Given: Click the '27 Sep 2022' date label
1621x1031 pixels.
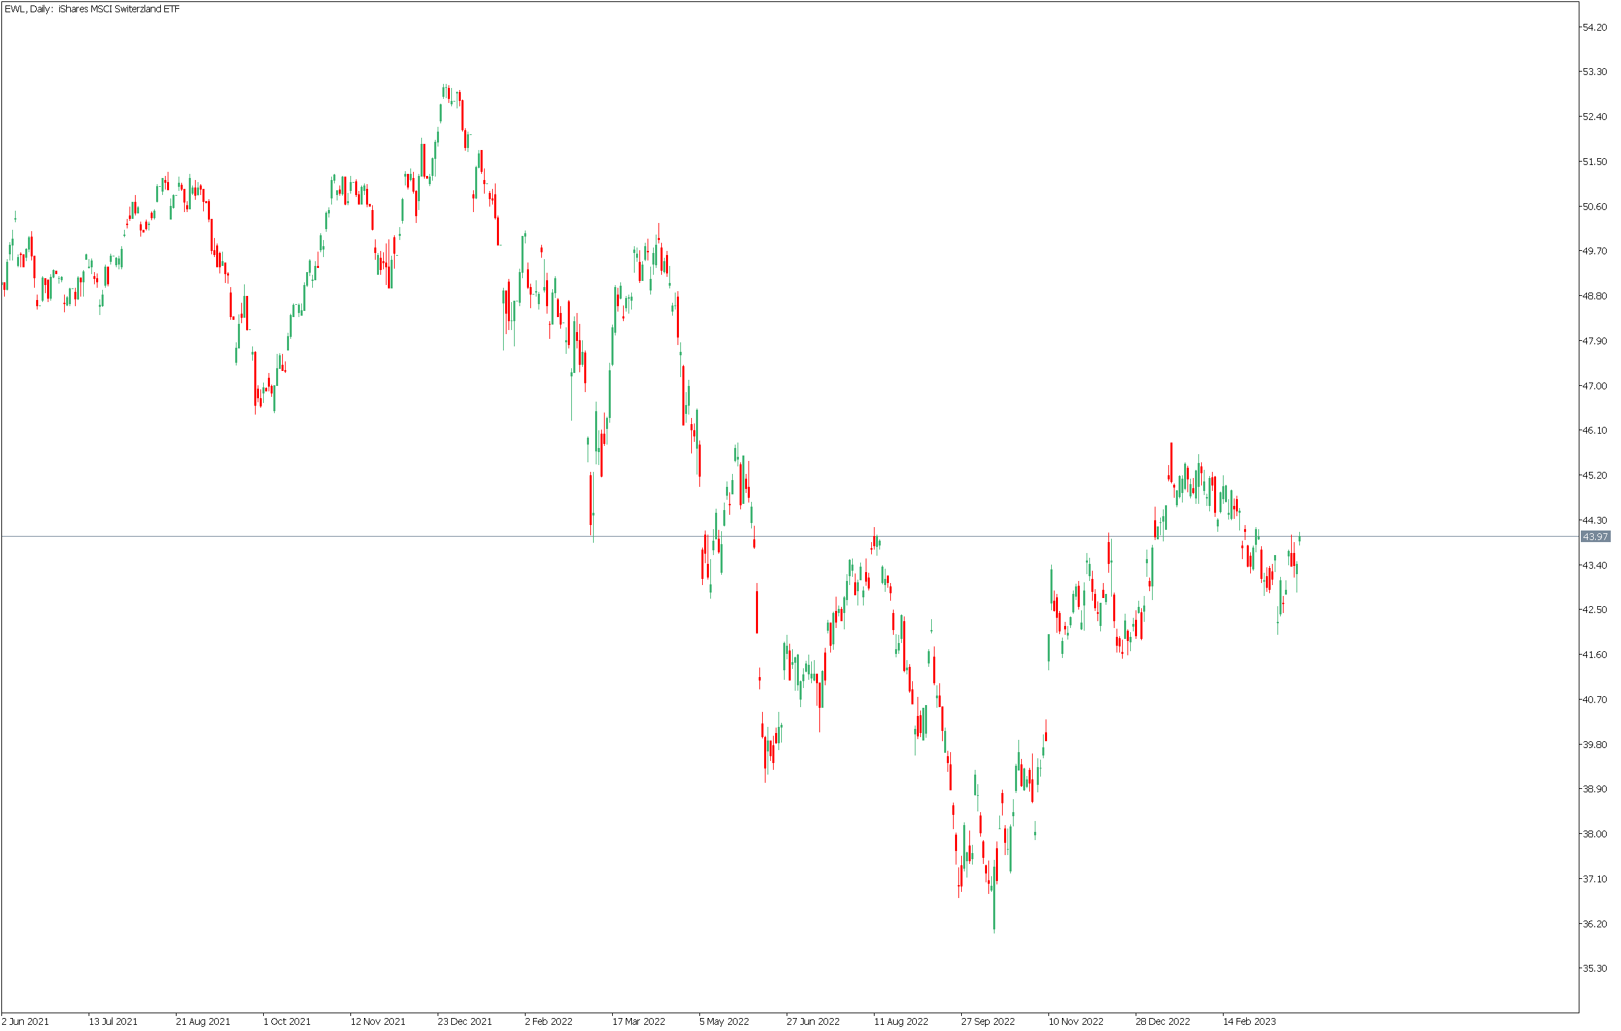Looking at the screenshot, I should click(988, 1021).
